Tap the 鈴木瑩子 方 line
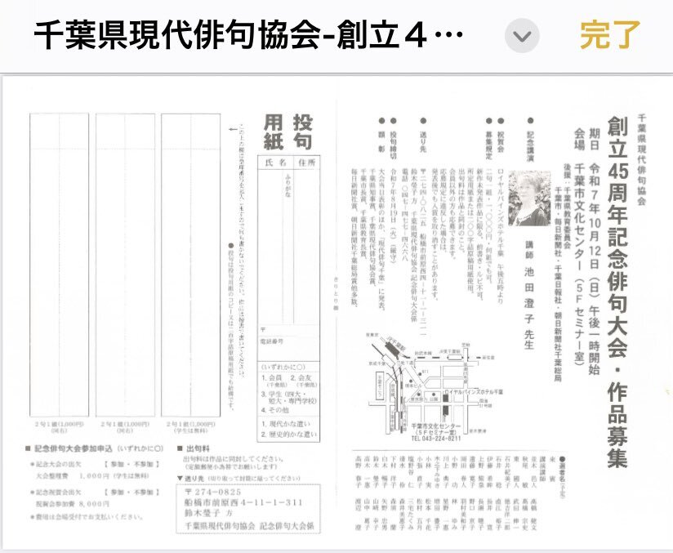Viewport: 673px width, 553px height. (208, 514)
